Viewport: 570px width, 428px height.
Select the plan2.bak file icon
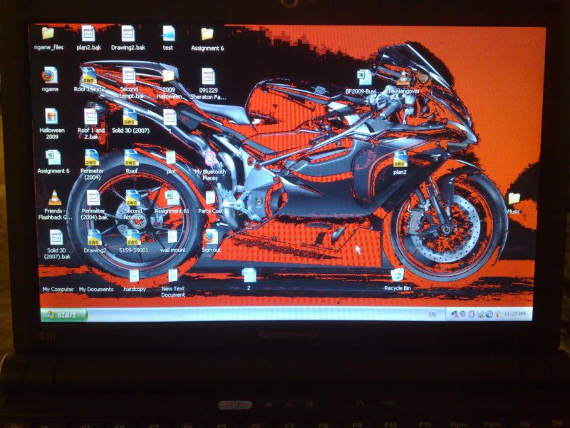point(88,34)
